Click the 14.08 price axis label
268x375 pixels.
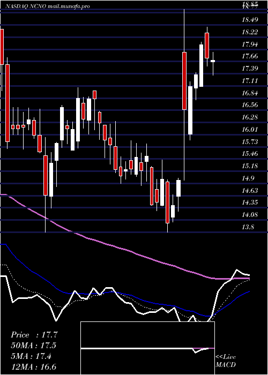tap(250, 215)
